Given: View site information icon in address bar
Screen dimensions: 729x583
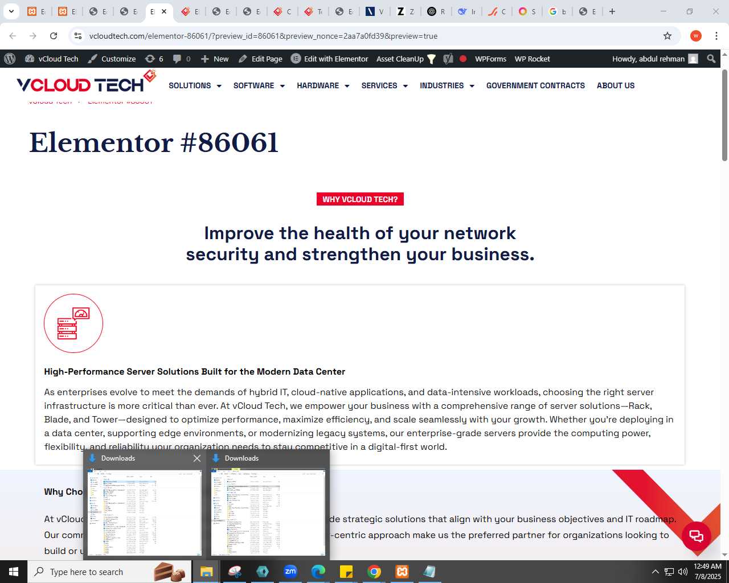Looking at the screenshot, I should pos(78,36).
